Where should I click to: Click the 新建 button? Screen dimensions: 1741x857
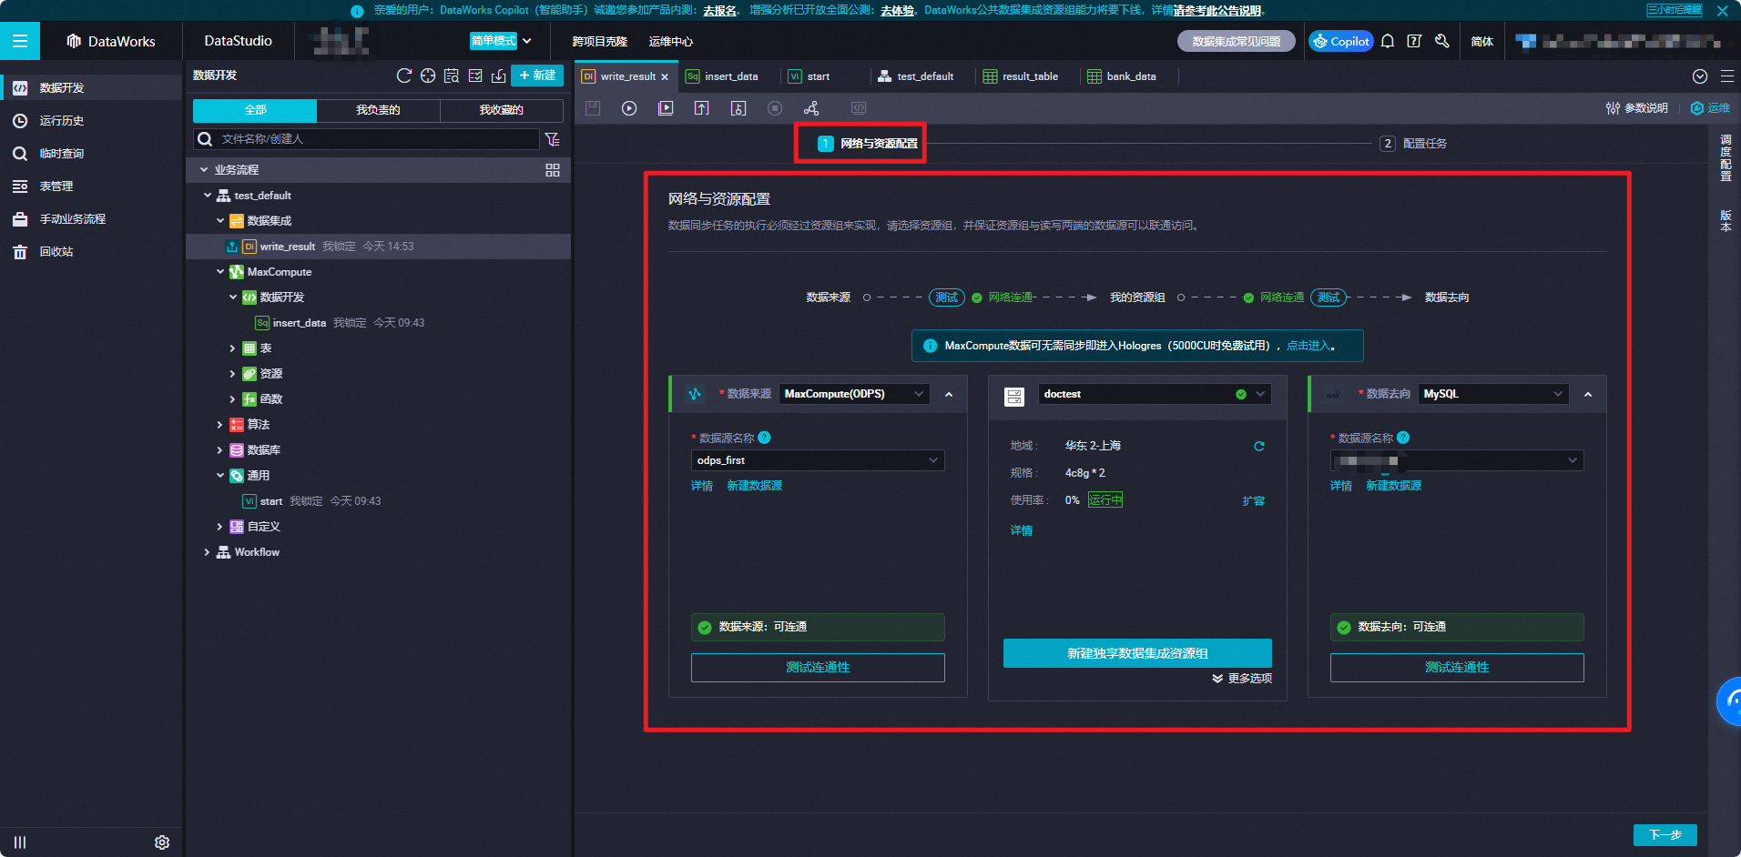coord(537,76)
